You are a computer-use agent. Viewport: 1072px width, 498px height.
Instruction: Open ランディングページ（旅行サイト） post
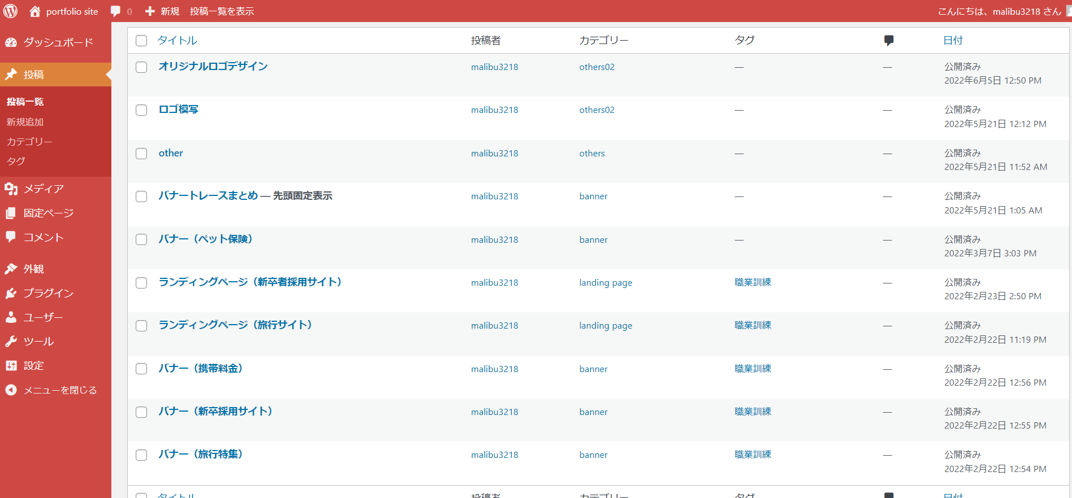pos(235,325)
